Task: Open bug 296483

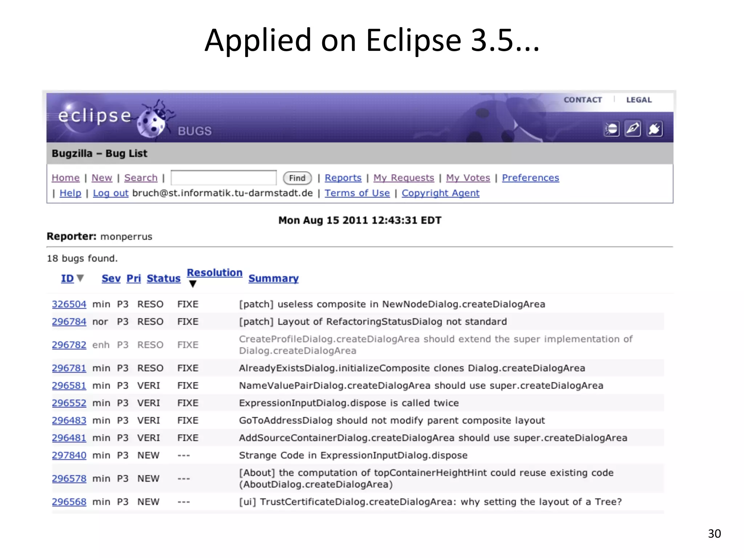Action: [69, 420]
